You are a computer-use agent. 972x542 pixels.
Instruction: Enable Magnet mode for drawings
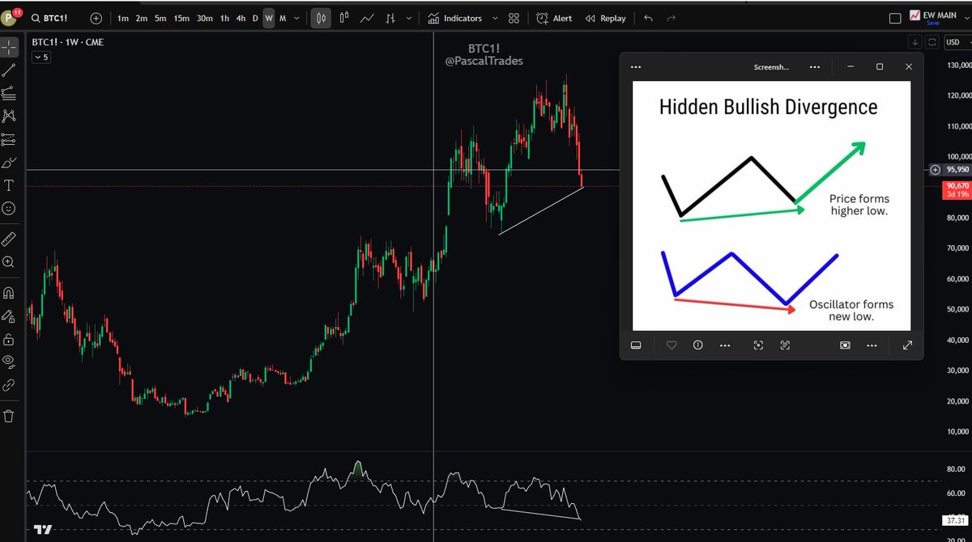pos(10,293)
